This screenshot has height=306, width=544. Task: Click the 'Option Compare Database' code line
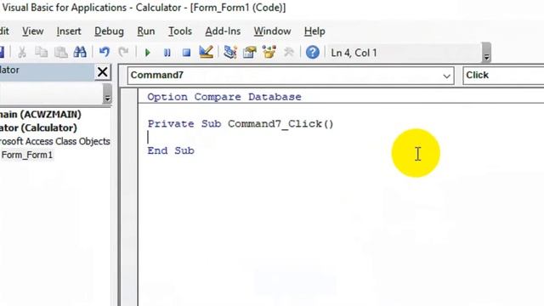coord(224,97)
